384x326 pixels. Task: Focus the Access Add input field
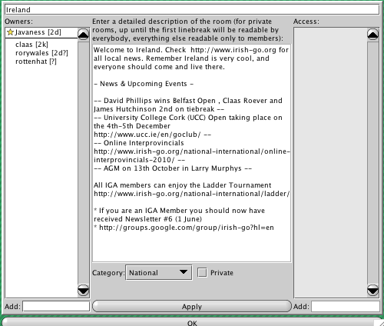[346, 307]
